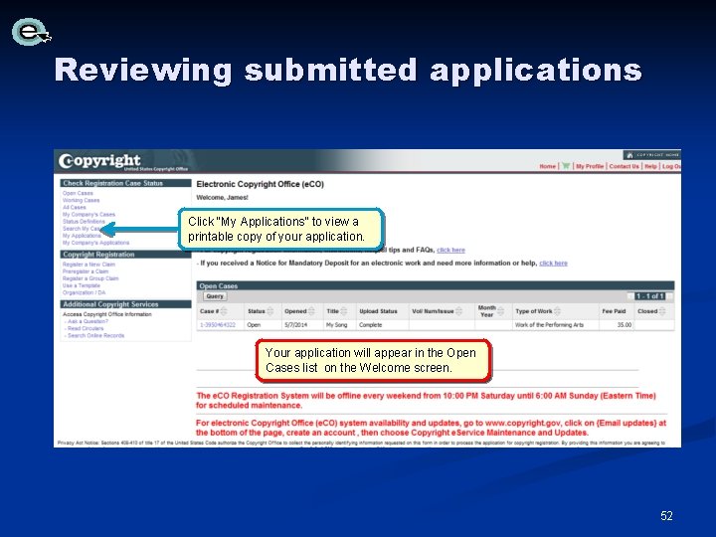Open the Open Cases sidebar link
The height and width of the screenshot is (537, 716).
pos(78,193)
